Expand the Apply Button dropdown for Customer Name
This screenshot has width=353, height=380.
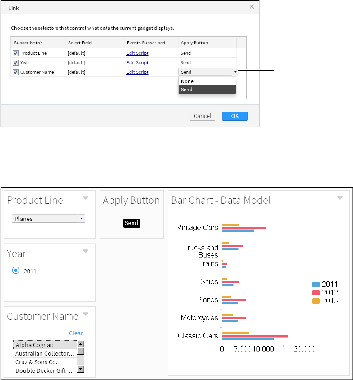coord(235,72)
